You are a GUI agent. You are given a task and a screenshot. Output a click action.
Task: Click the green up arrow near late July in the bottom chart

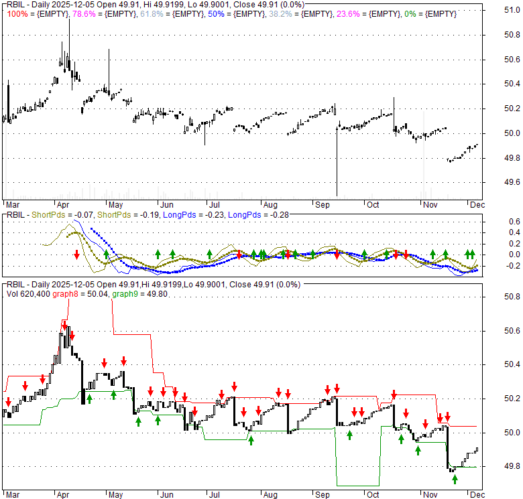pyautogui.click(x=251, y=440)
